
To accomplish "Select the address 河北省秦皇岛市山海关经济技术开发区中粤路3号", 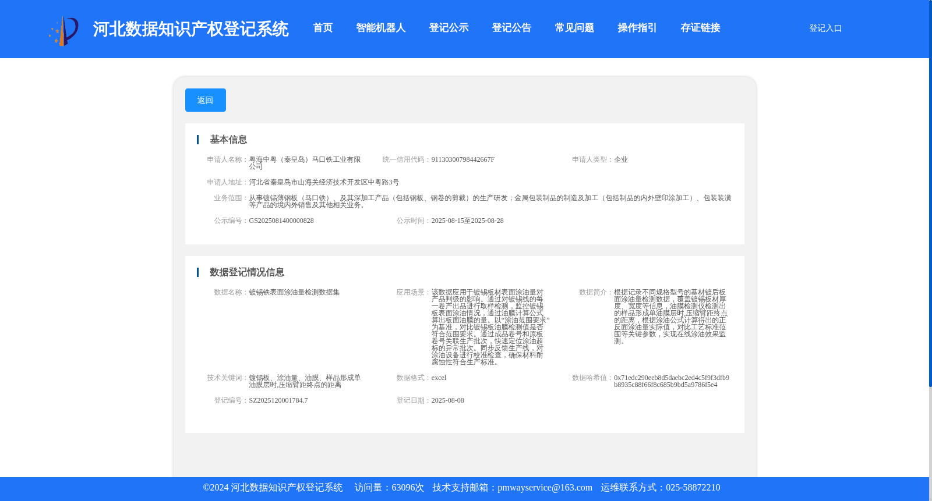I will (324, 182).
